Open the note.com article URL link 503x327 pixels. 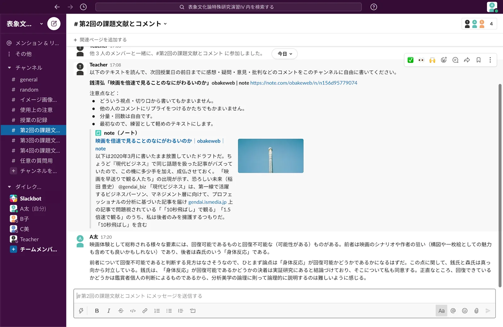[304, 83]
